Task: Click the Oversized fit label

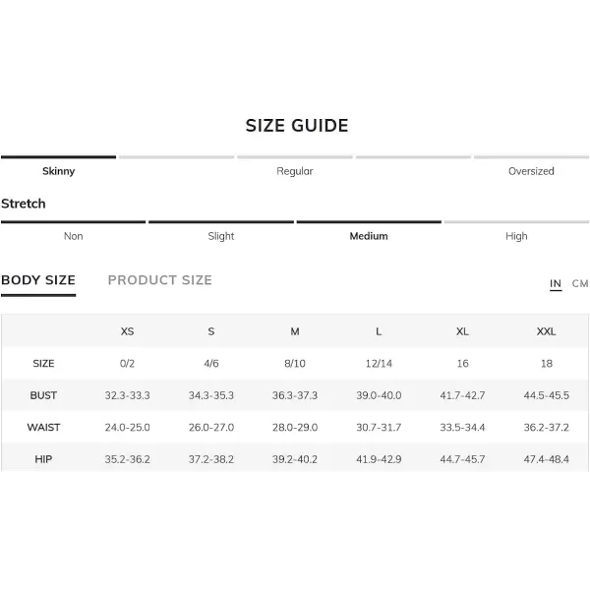Action: point(531,171)
